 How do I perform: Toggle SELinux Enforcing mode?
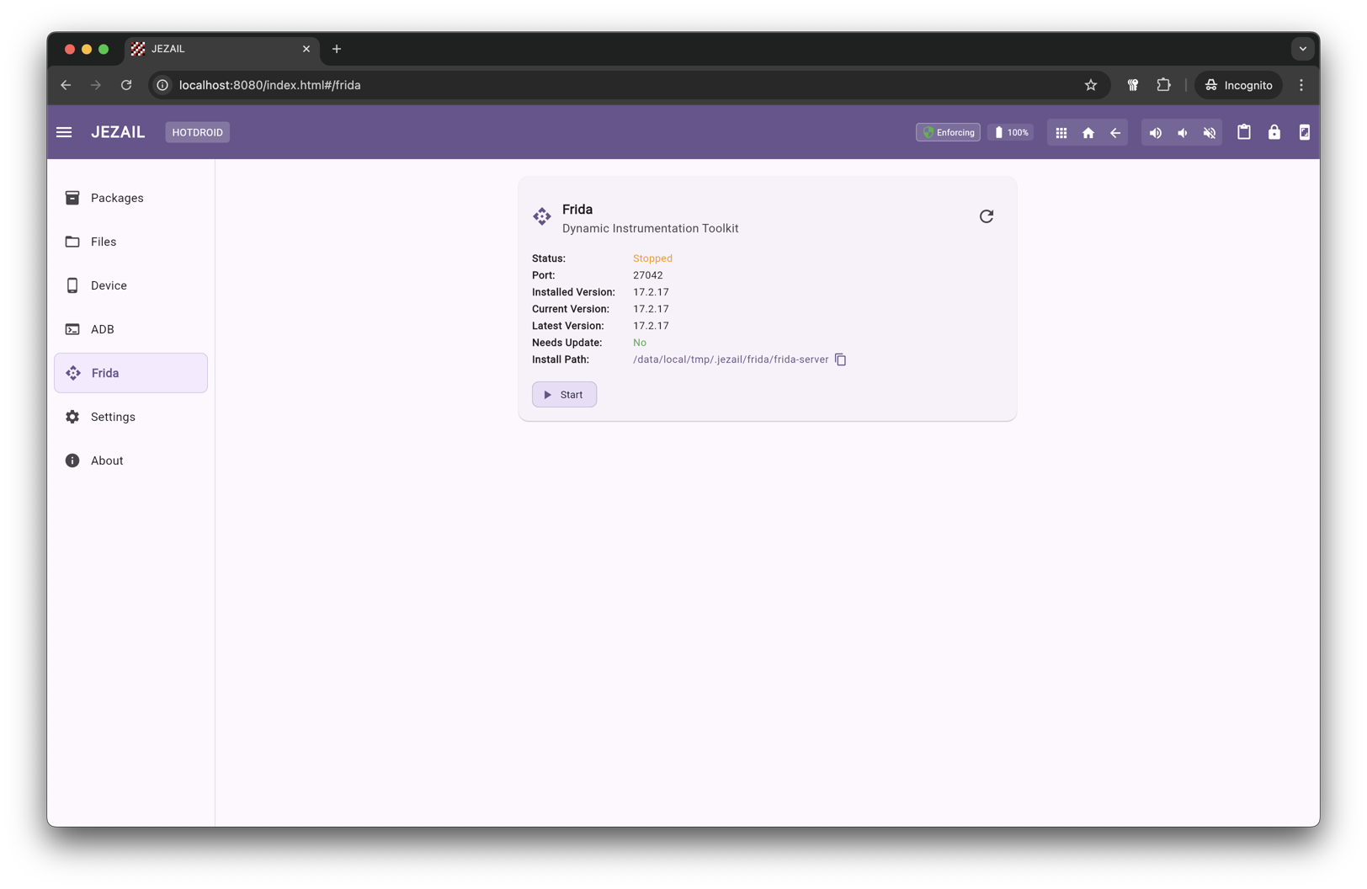pos(948,132)
